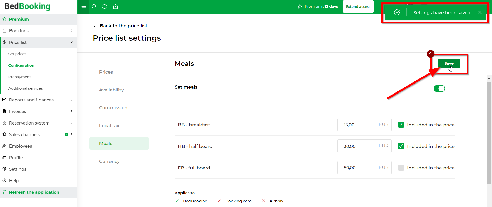Open Additional services submenu item
492x207 pixels.
pyautogui.click(x=25, y=88)
